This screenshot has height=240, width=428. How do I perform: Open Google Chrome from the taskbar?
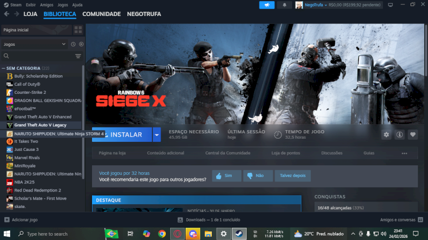162,234
